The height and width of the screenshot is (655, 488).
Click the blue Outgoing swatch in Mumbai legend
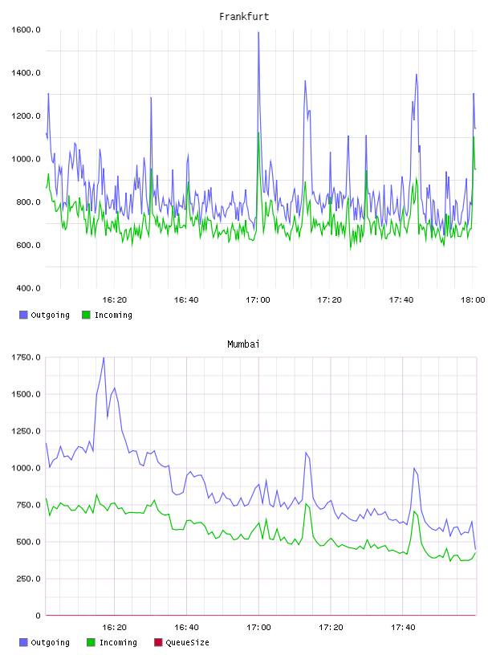coord(23,642)
